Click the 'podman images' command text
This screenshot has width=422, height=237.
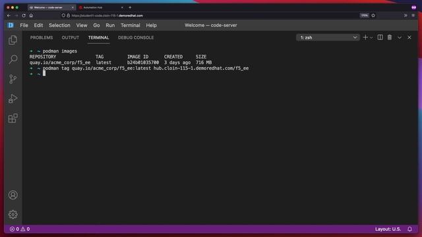tap(60, 51)
